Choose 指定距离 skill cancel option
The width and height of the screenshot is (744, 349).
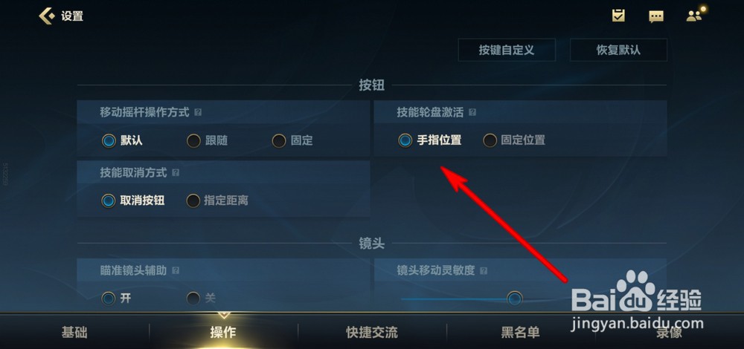(x=217, y=200)
